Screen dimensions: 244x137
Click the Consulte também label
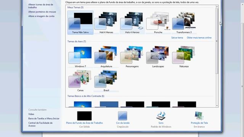tap(37, 110)
